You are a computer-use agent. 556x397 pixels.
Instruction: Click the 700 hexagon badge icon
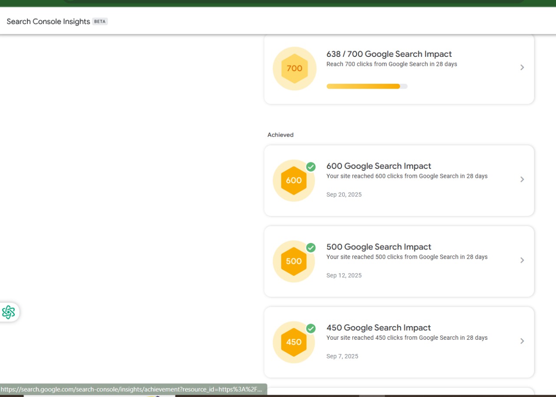(x=295, y=69)
